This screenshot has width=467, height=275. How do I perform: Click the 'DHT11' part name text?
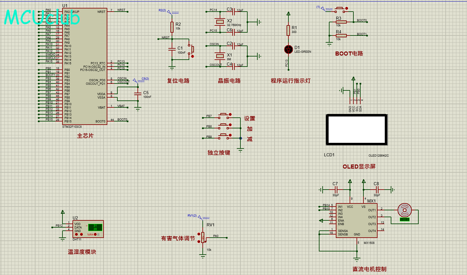[77, 240]
